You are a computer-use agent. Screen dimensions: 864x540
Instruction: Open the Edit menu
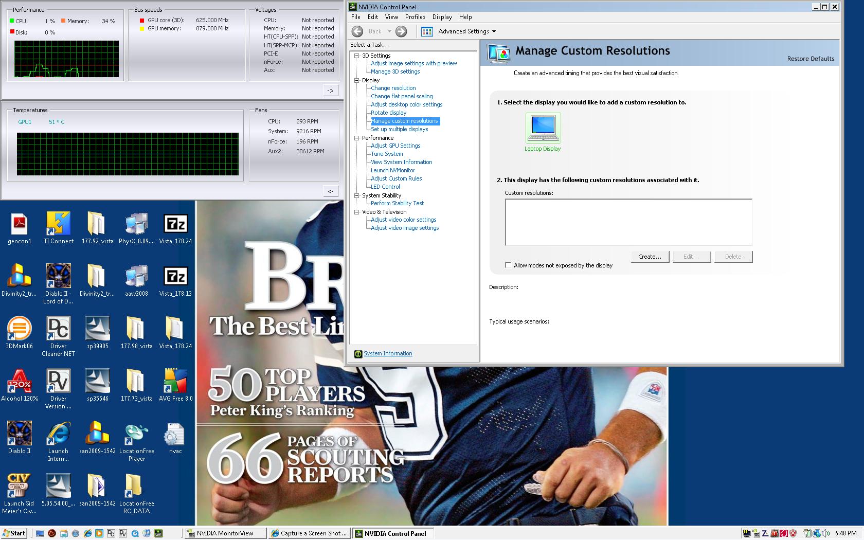click(373, 17)
